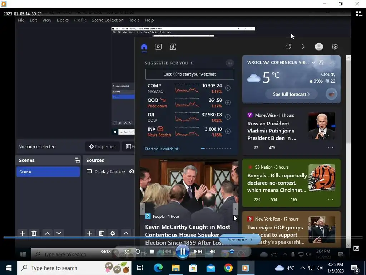
Task: Skip to the next item in player
Action: pyautogui.click(x=198, y=252)
